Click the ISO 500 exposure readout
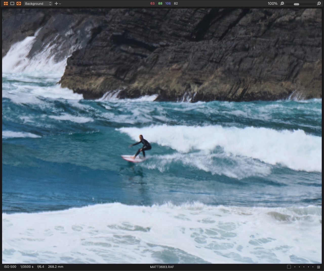The image size is (324, 271). tap(10, 267)
